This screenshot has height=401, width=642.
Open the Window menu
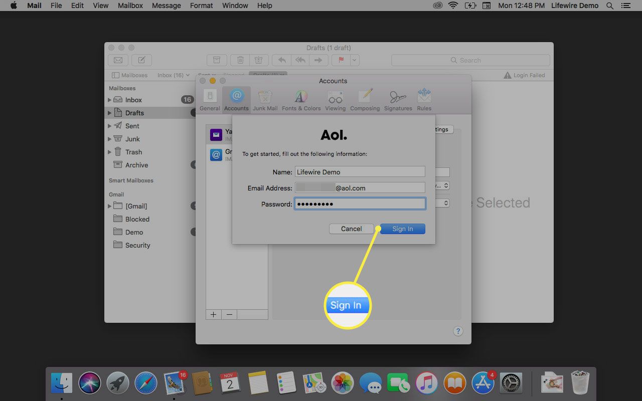tap(235, 6)
